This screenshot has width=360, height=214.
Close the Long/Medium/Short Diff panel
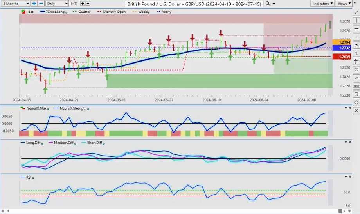[350, 142]
